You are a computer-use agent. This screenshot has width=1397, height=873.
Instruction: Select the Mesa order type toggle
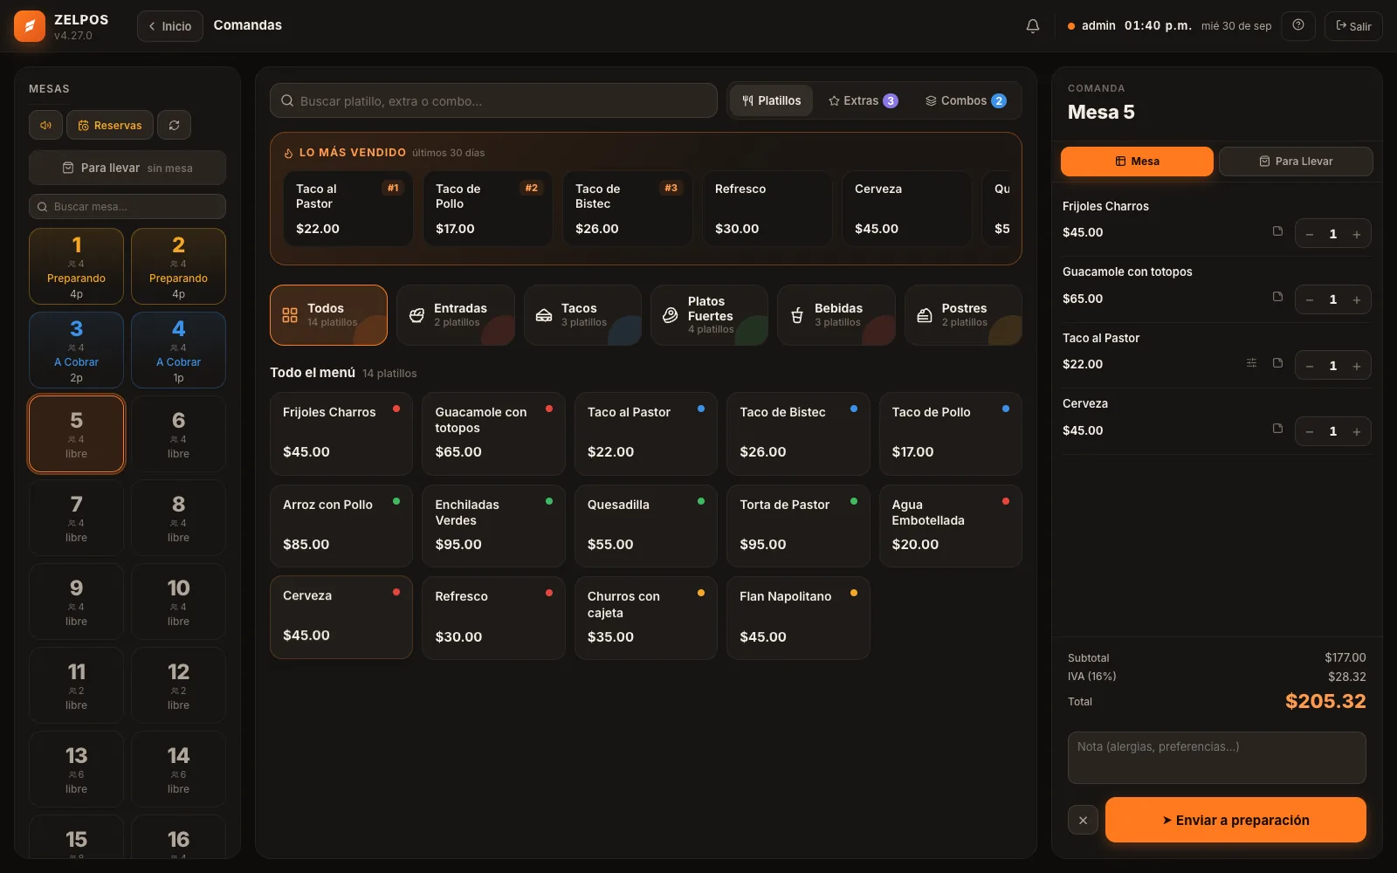[1137, 162]
